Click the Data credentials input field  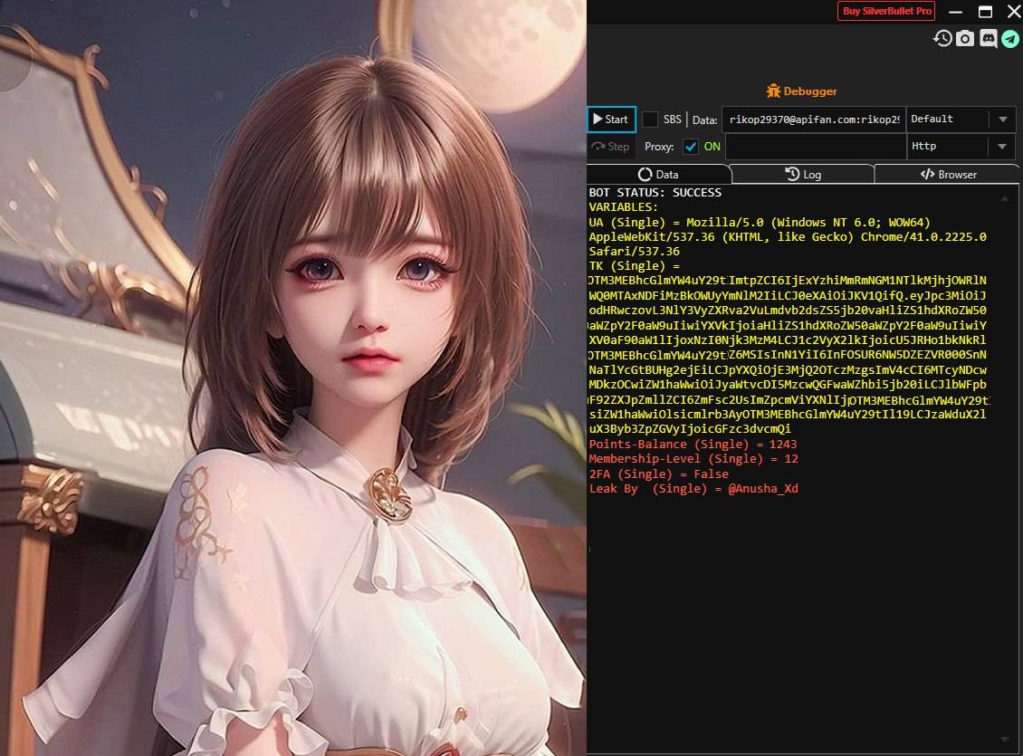[x=814, y=120]
